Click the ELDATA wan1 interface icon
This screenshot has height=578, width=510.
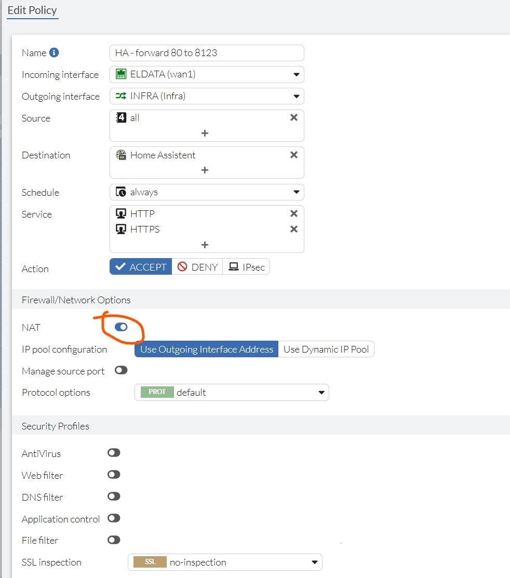click(x=121, y=74)
